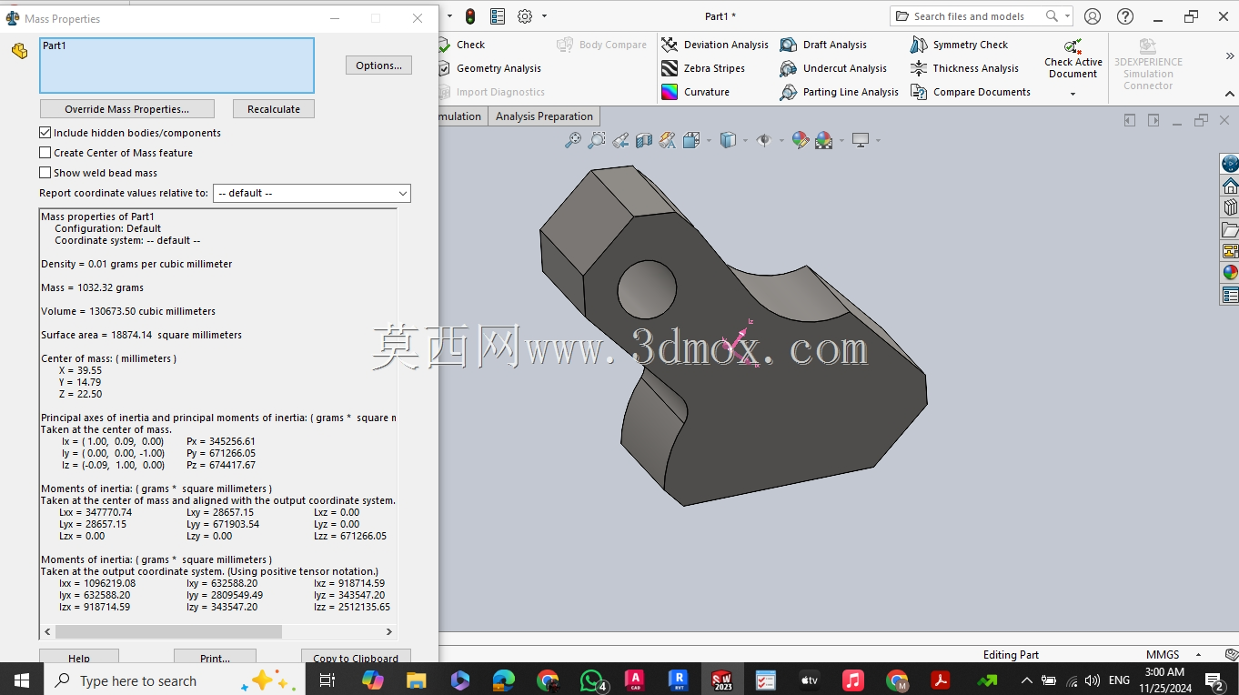Click the Apply Scene icon
Image resolution: width=1239 pixels, height=695 pixels.
point(824,140)
